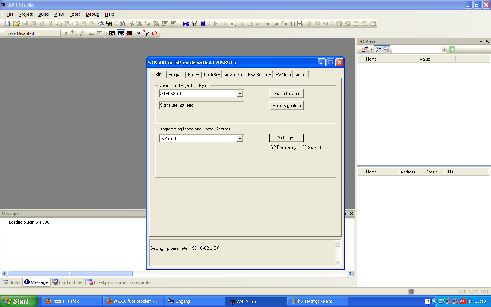
Task: Switch to the LockBits tab
Action: 212,75
